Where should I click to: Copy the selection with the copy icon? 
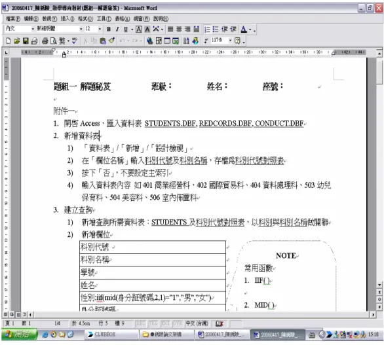pos(94,41)
